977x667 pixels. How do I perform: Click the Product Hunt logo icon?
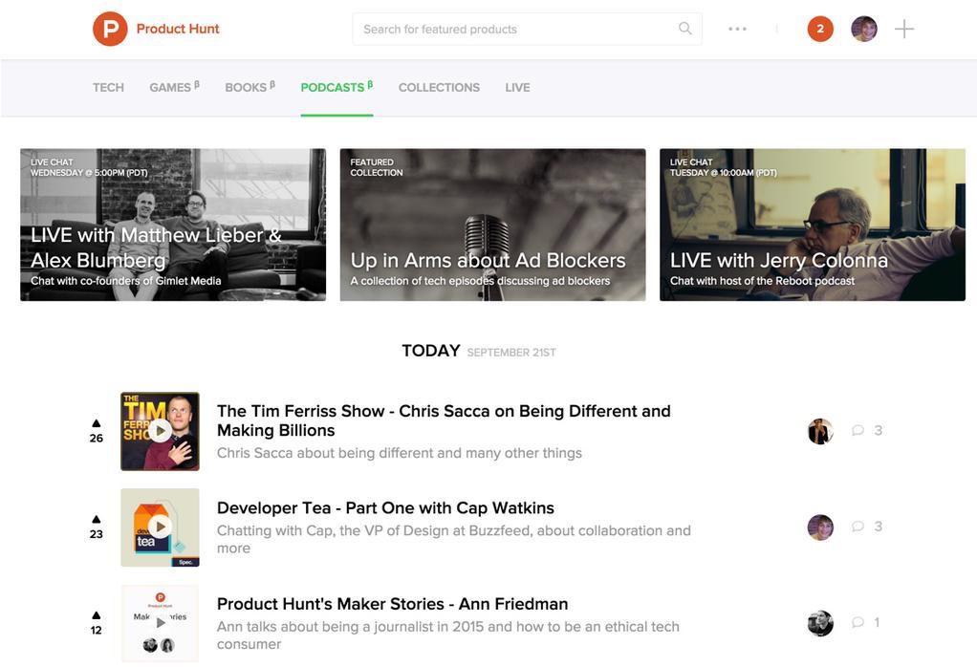click(x=110, y=29)
